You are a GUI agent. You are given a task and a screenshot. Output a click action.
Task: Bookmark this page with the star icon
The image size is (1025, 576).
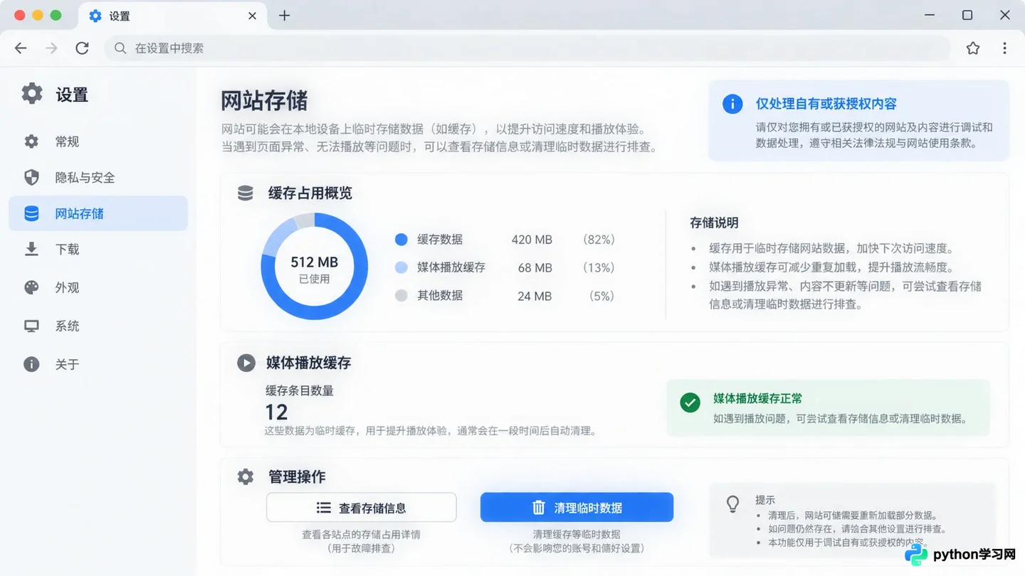[973, 48]
